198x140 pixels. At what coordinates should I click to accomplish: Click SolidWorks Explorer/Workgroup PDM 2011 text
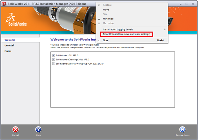click(80, 64)
